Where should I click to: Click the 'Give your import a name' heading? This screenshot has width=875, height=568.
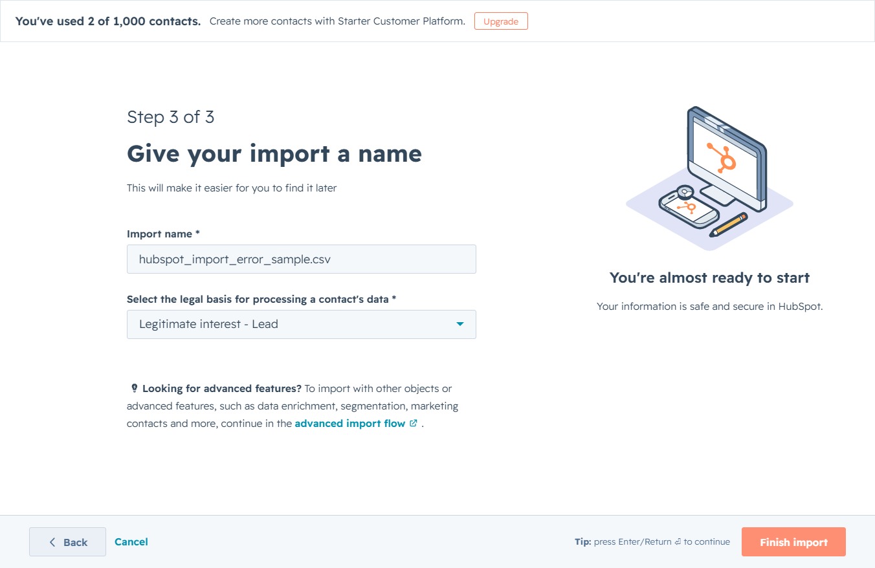[x=274, y=154]
